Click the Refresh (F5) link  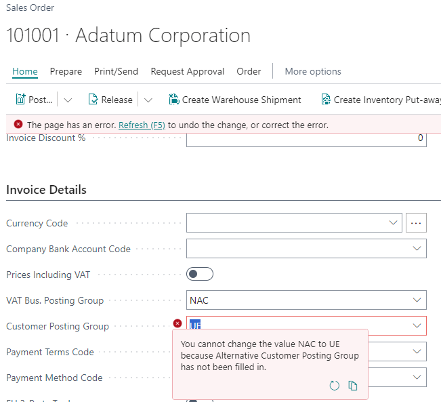point(142,125)
